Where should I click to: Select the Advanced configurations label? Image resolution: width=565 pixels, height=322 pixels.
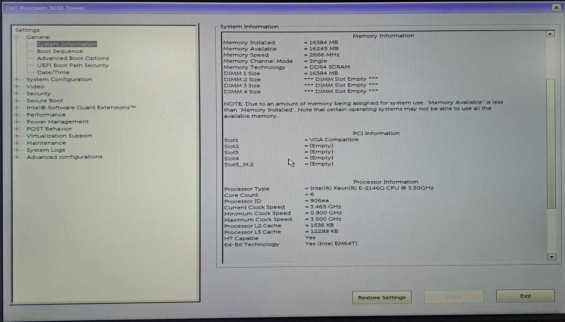pos(64,157)
